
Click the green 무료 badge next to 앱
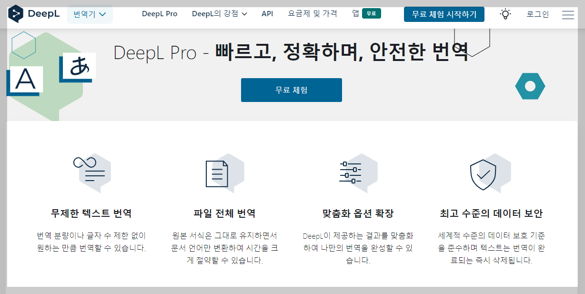pyautogui.click(x=371, y=14)
